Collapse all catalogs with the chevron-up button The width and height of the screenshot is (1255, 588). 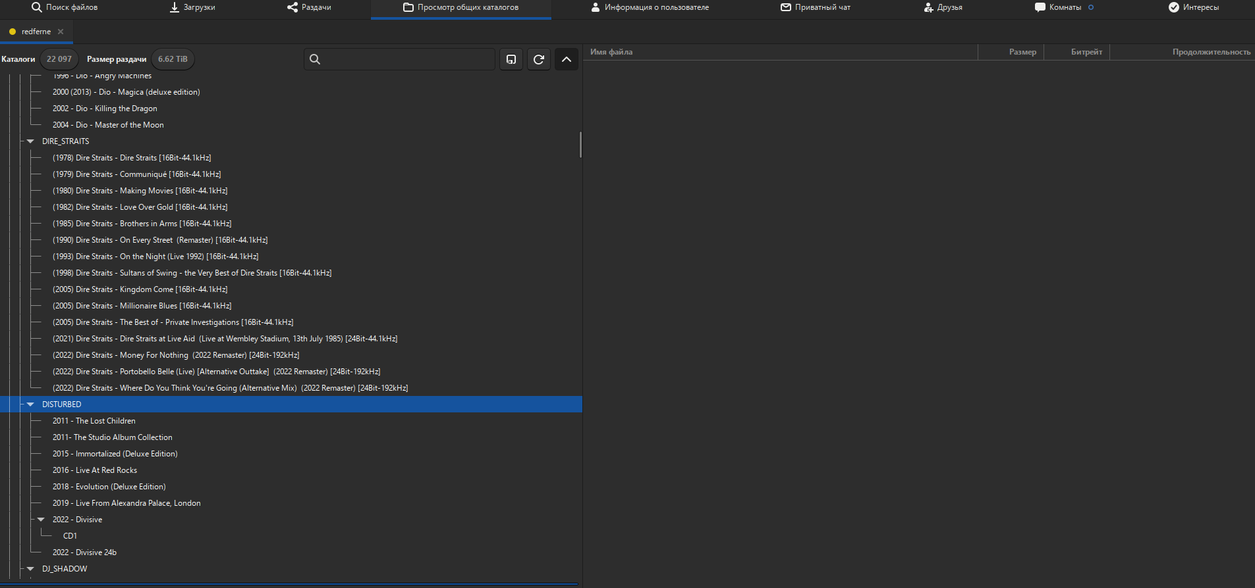click(x=567, y=59)
